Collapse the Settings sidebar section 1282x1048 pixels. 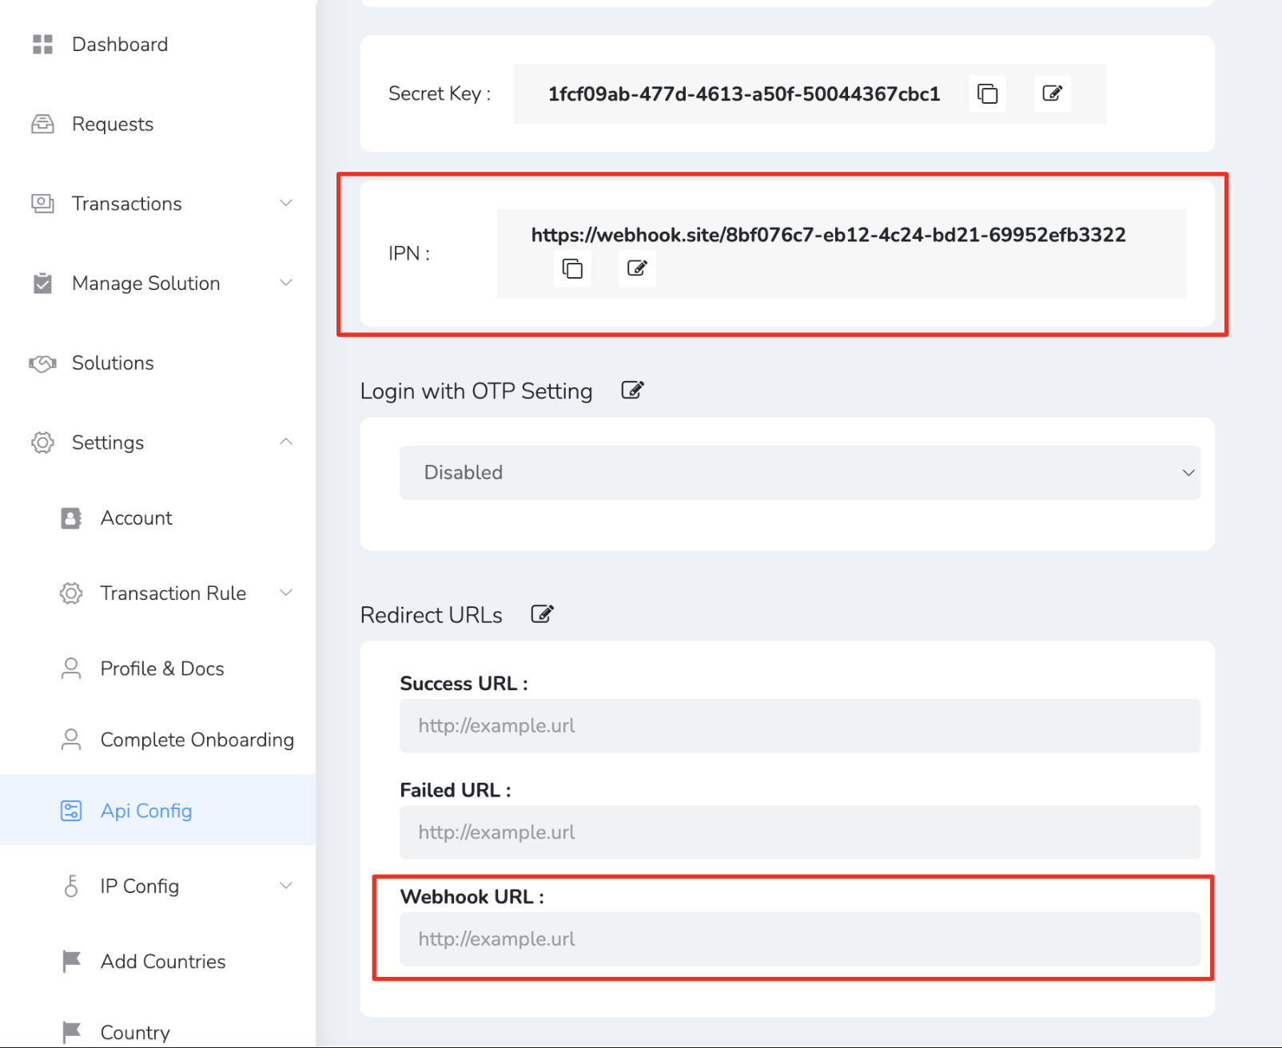tap(285, 442)
